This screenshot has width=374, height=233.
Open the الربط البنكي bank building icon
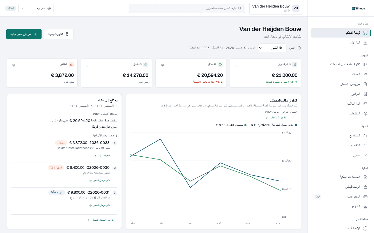point(365,187)
